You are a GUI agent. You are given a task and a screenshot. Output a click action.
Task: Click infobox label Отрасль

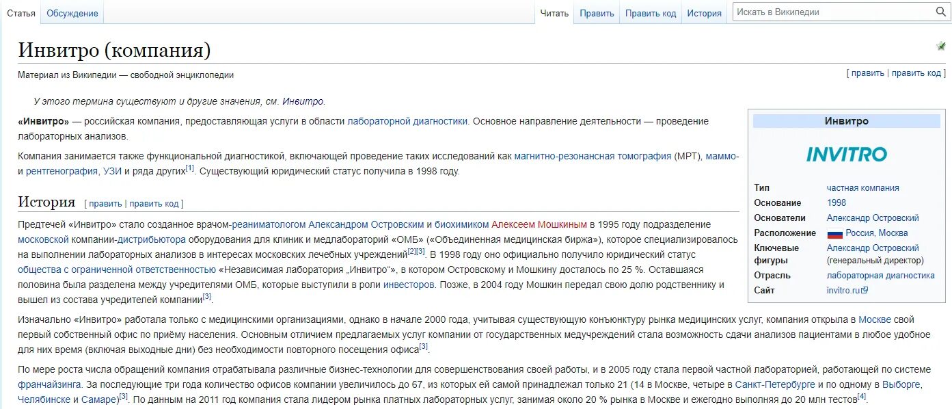[772, 276]
